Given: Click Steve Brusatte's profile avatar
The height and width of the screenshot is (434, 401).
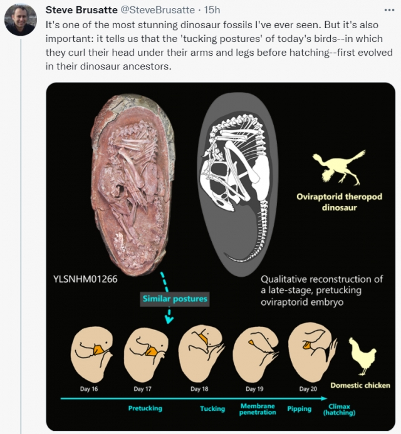Looking at the screenshot, I should (x=21, y=19).
